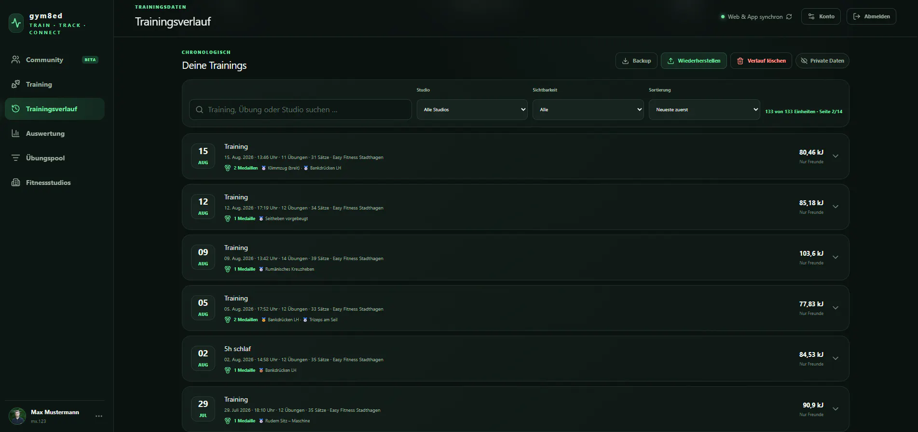Open the Alle Studios dropdown
The width and height of the screenshot is (918, 432).
tap(472, 110)
